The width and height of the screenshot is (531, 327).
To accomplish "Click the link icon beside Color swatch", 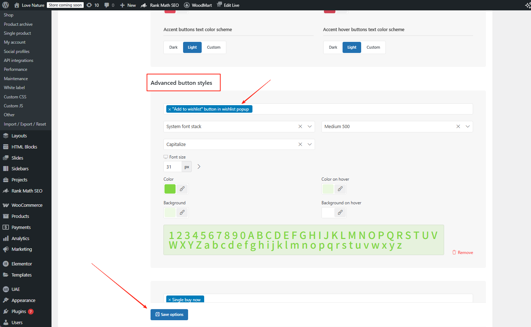I will tap(182, 189).
